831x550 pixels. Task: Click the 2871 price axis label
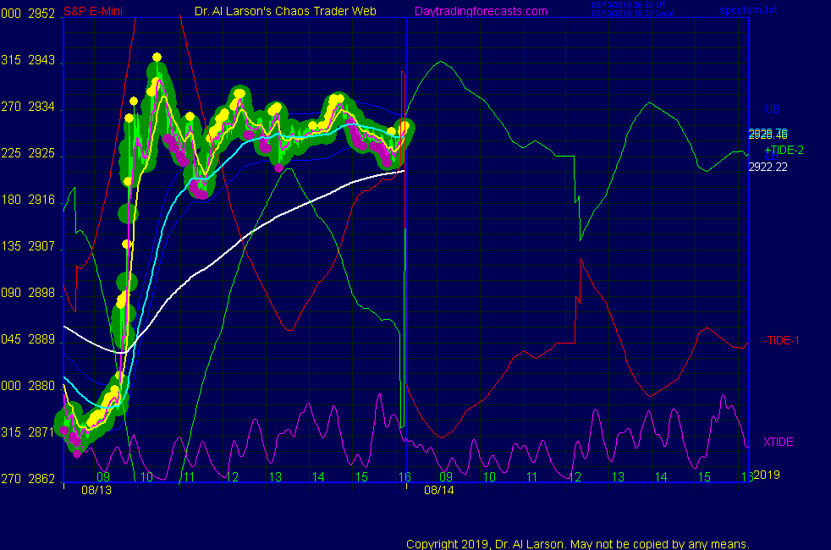tap(41, 432)
